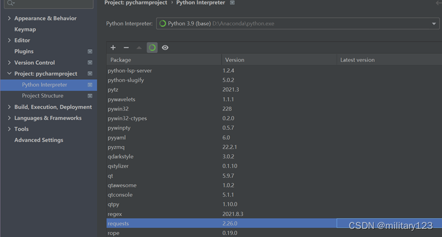Open Plugins settings page
The image size is (442, 237).
click(x=24, y=51)
